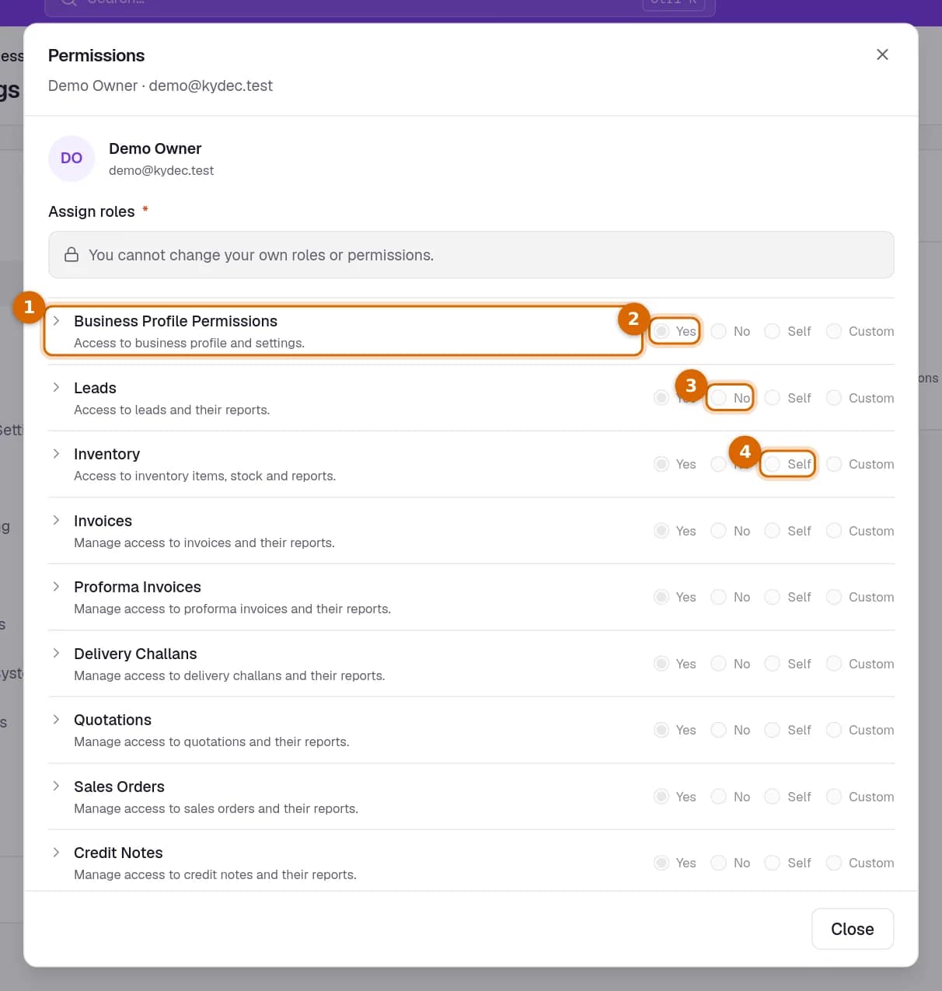
Task: Set Delivery Challans to No
Action: (x=719, y=664)
